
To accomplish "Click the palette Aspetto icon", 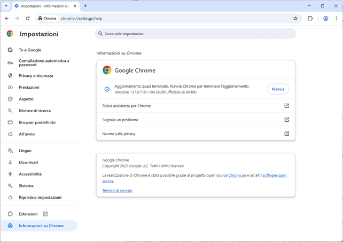I will [10, 99].
